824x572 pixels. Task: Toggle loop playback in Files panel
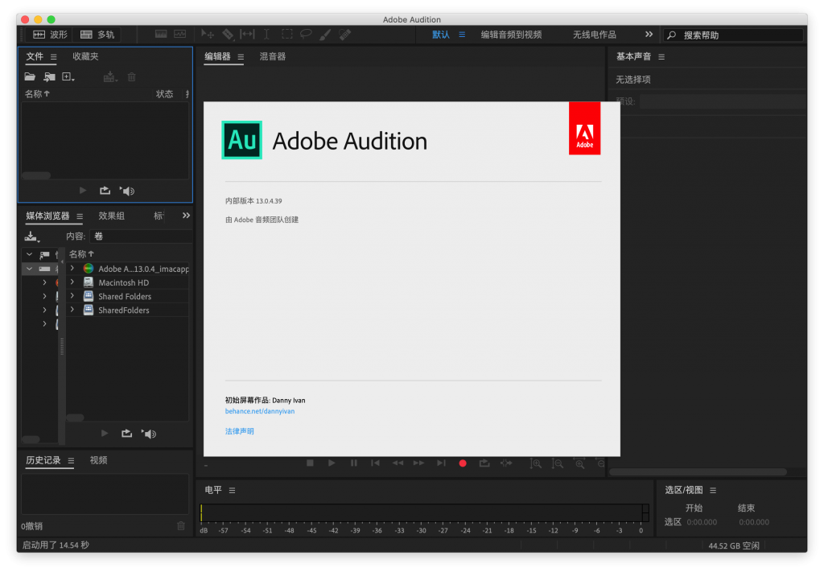pos(105,191)
